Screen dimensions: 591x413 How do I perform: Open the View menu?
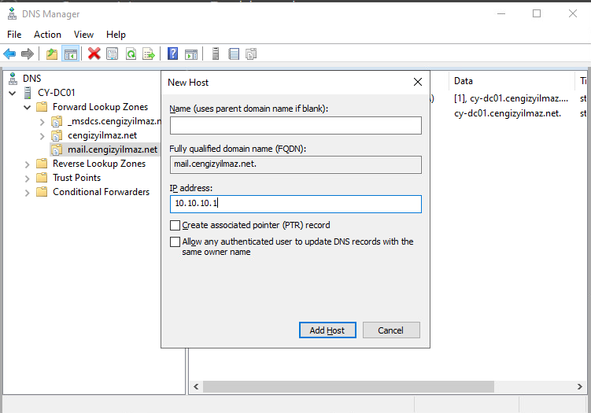click(x=83, y=35)
